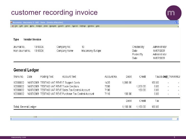Open the File menu
The height and width of the screenshot is (139, 186).
click(16, 26)
